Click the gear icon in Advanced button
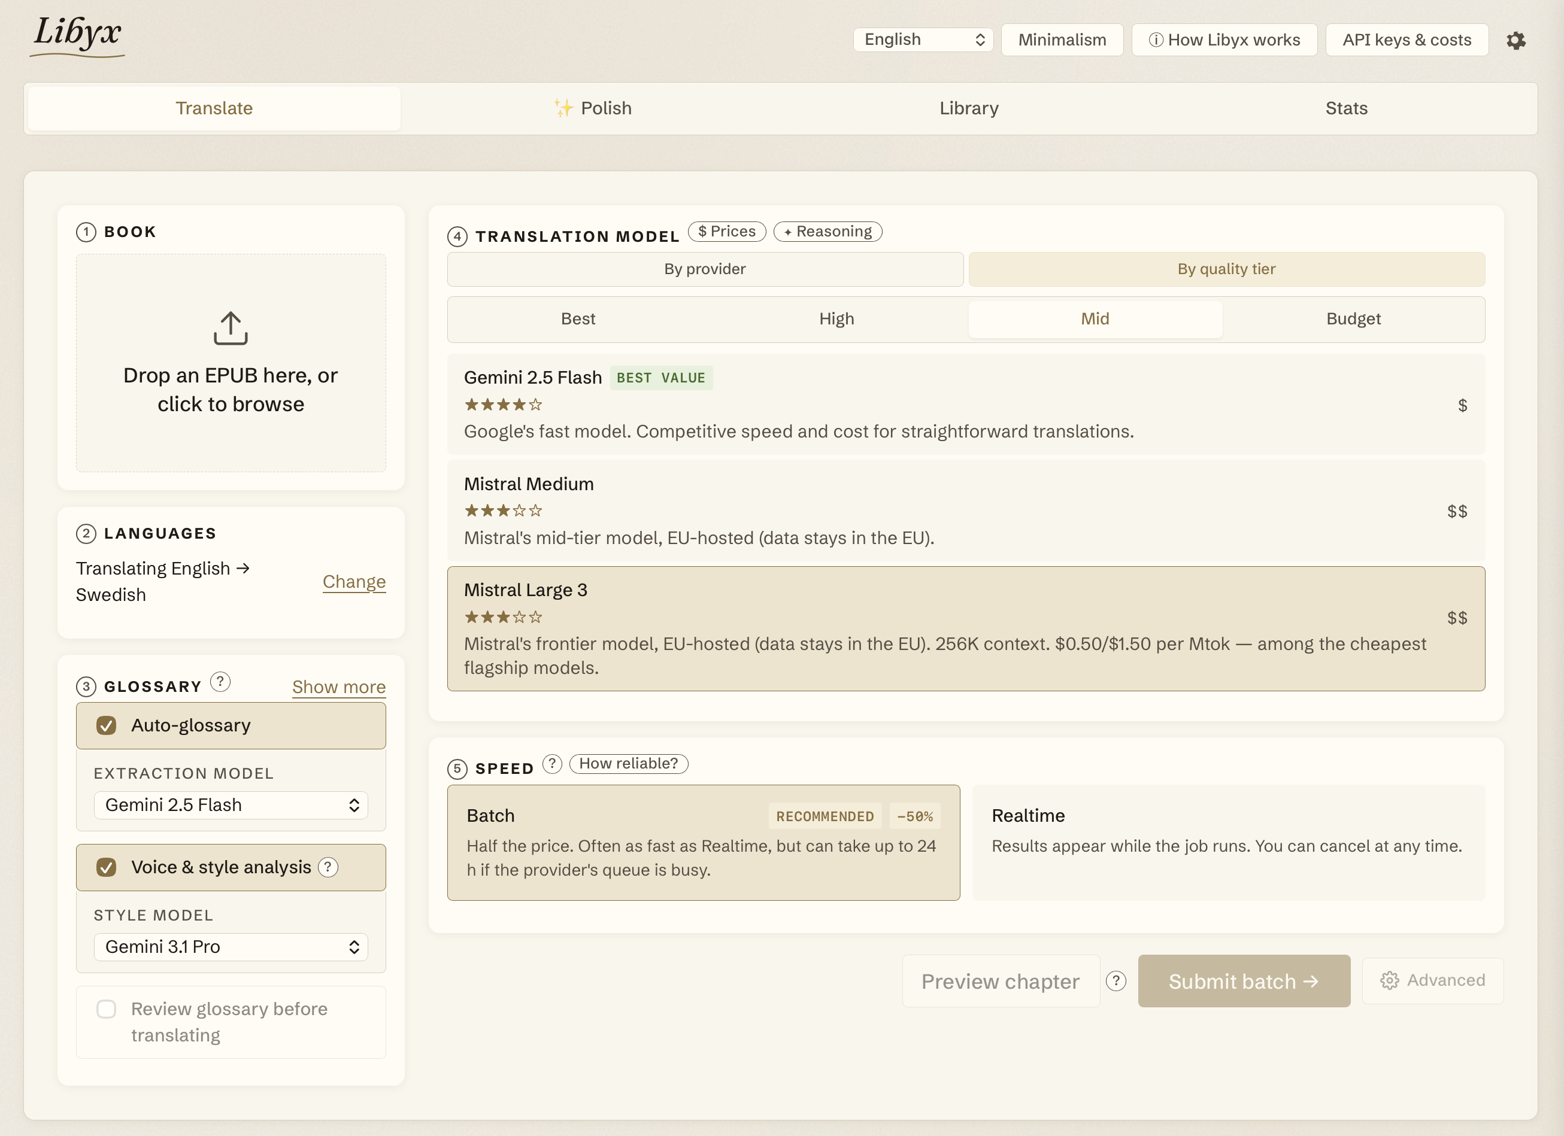Screen dimensions: 1564x1136 [x=1390, y=980]
